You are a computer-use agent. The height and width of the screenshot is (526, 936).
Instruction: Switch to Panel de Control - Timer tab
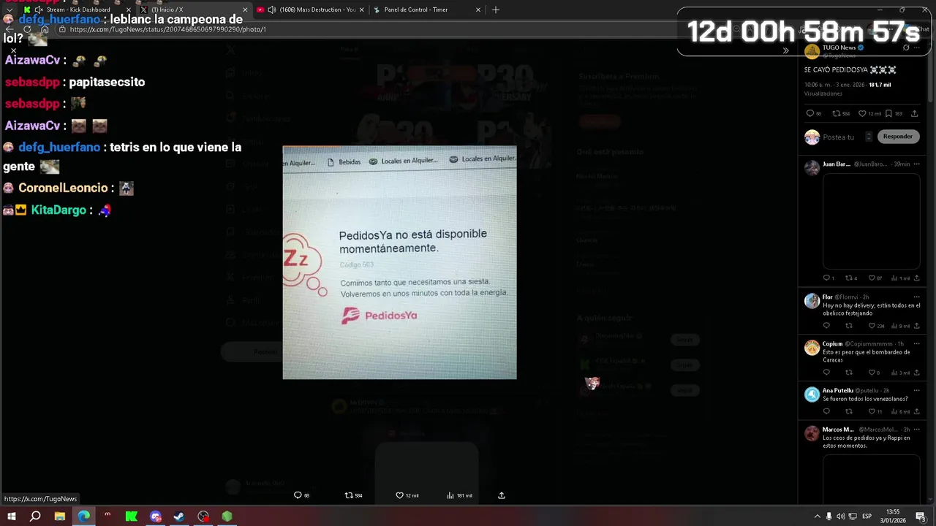coord(426,9)
